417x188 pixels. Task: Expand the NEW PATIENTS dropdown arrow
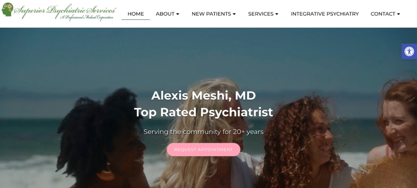[234, 14]
